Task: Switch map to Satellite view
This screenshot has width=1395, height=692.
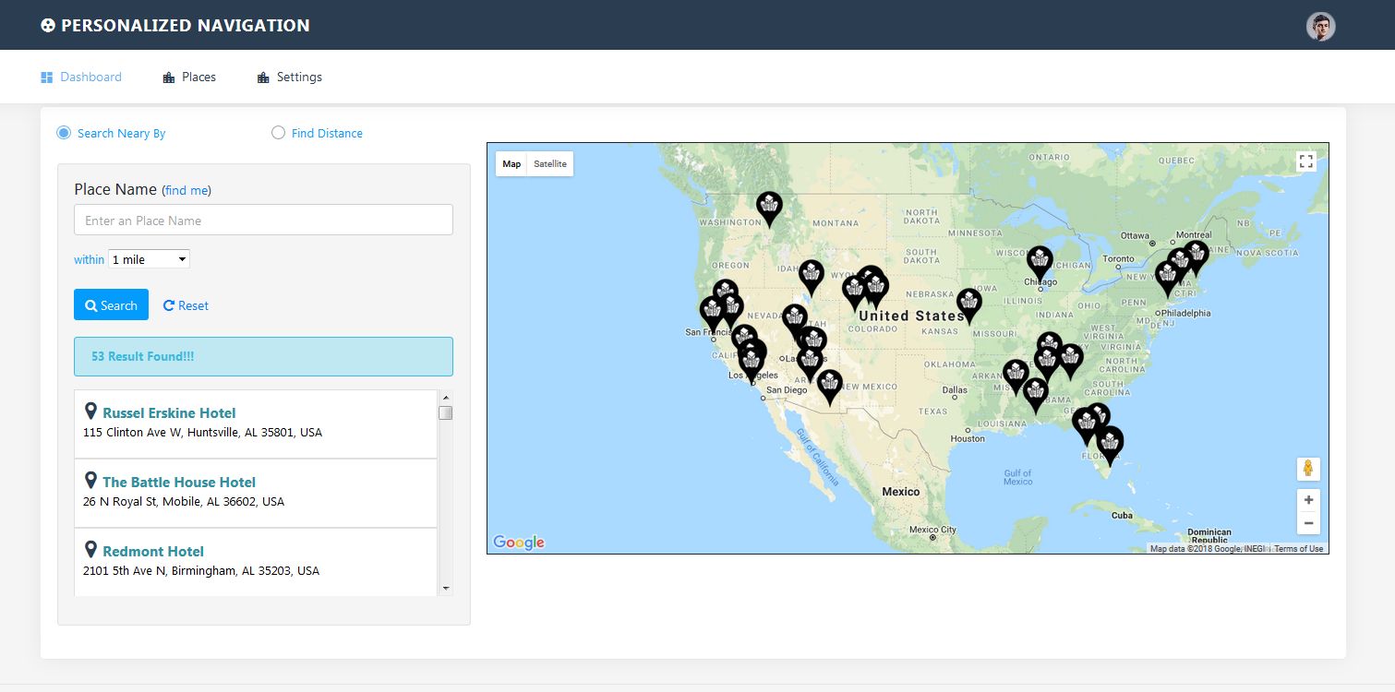Action: 550,164
